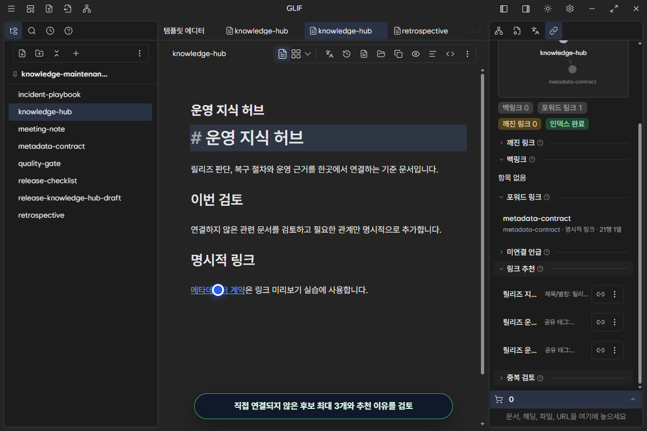
Task: Click the 백링크 0 badge
Action: point(515,108)
